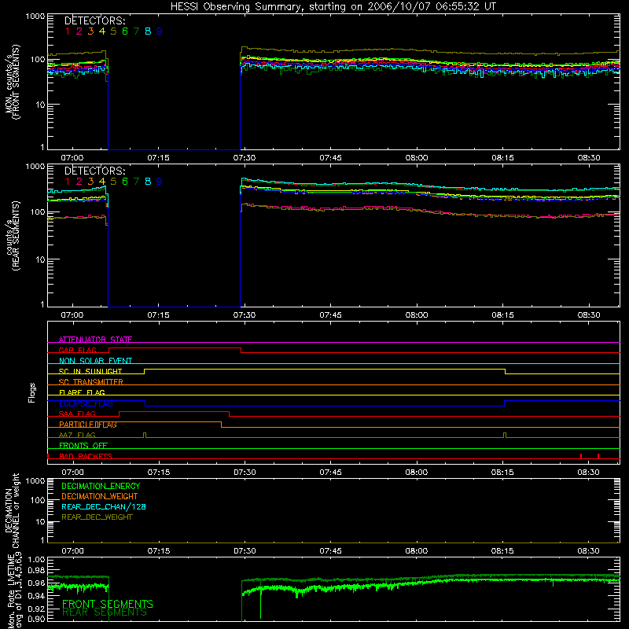Click the 'ECLIPSE FLAG' label
This screenshot has width=629, height=629.
click(x=86, y=403)
